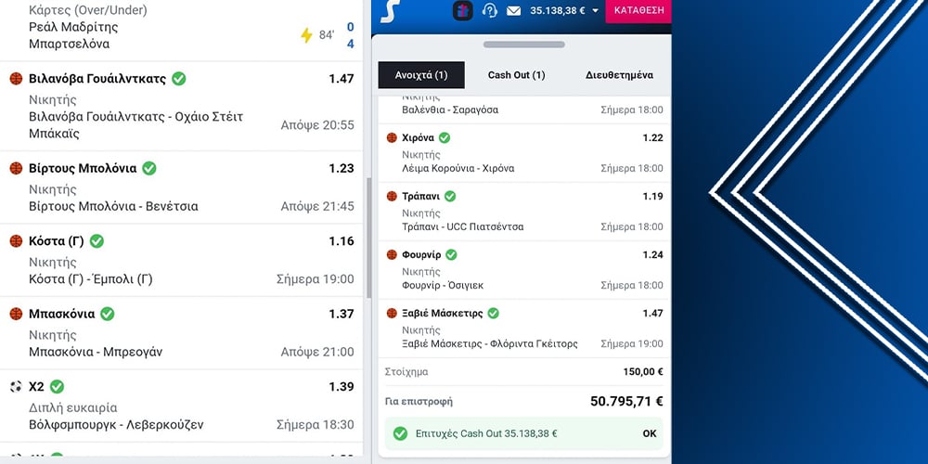
Task: Expand the Βιλανόβα Γουάιλντκατς bet entry
Action: [181, 106]
